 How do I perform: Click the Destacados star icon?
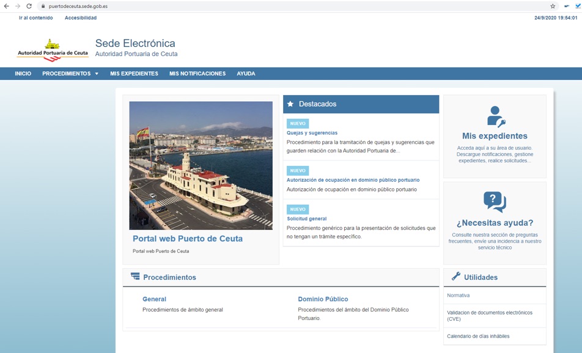tap(290, 104)
